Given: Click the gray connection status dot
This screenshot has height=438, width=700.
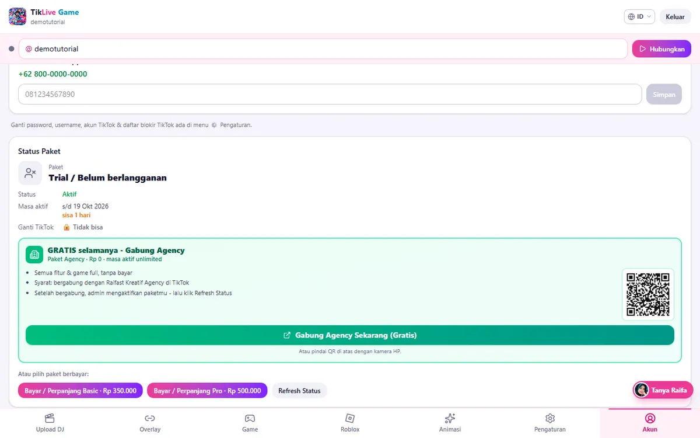Looking at the screenshot, I should (x=12, y=49).
